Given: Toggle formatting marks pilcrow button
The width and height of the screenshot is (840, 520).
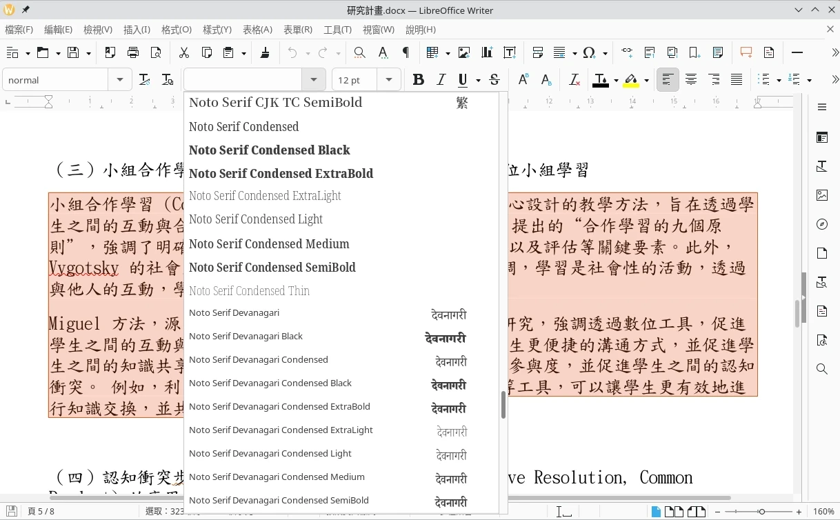Looking at the screenshot, I should pyautogui.click(x=406, y=52).
